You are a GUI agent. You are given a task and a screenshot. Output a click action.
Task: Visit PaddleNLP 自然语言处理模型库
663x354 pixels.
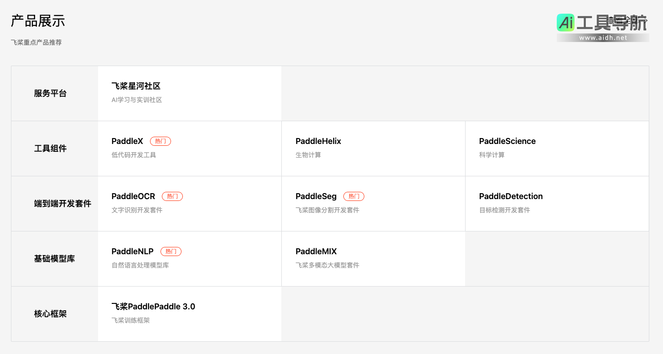tap(189, 258)
